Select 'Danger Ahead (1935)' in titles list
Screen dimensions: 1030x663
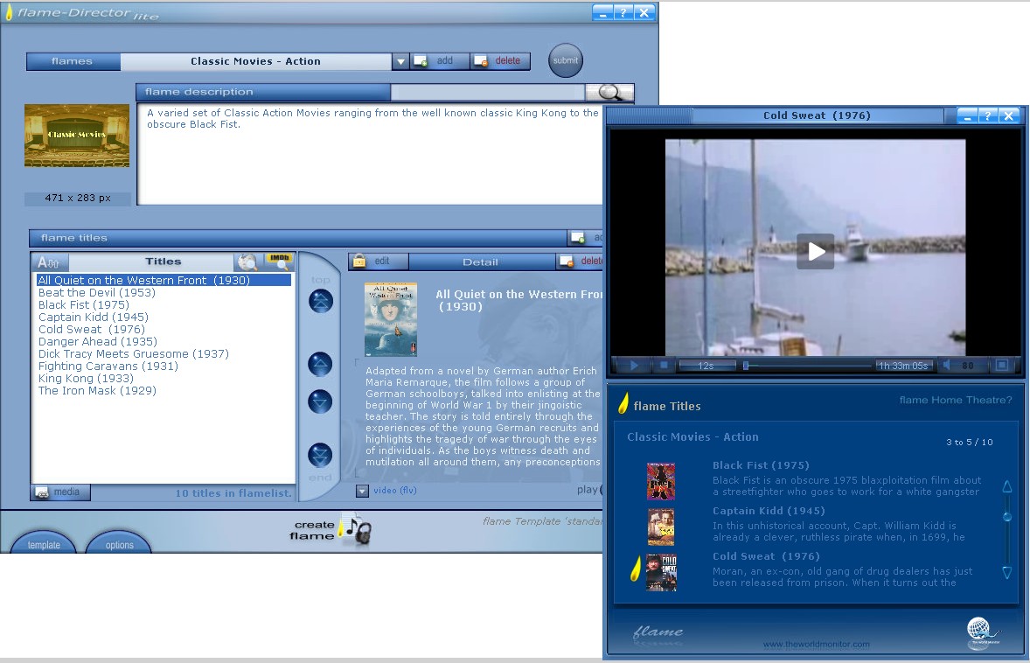point(97,342)
